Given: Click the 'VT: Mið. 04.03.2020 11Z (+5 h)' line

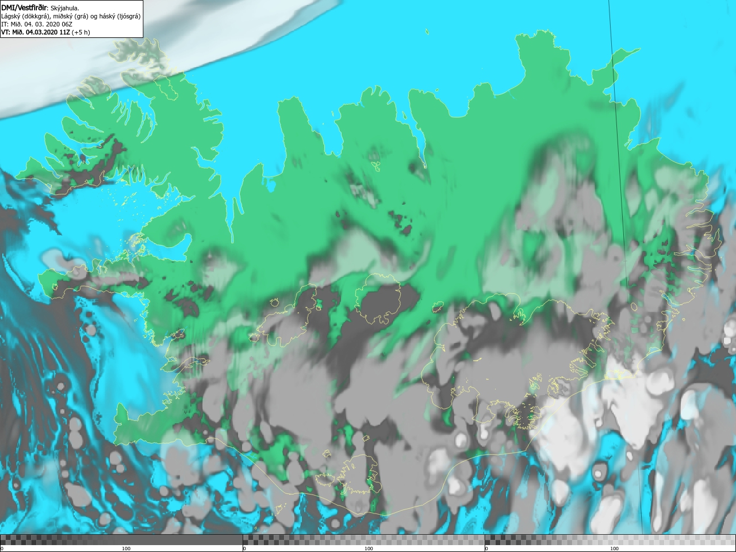Looking at the screenshot, I should [x=45, y=32].
